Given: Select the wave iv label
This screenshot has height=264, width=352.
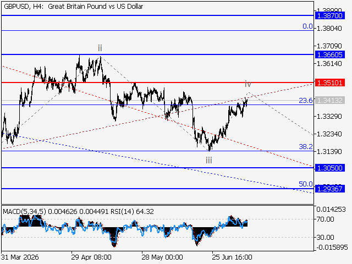Looking at the screenshot, I should (248, 84).
